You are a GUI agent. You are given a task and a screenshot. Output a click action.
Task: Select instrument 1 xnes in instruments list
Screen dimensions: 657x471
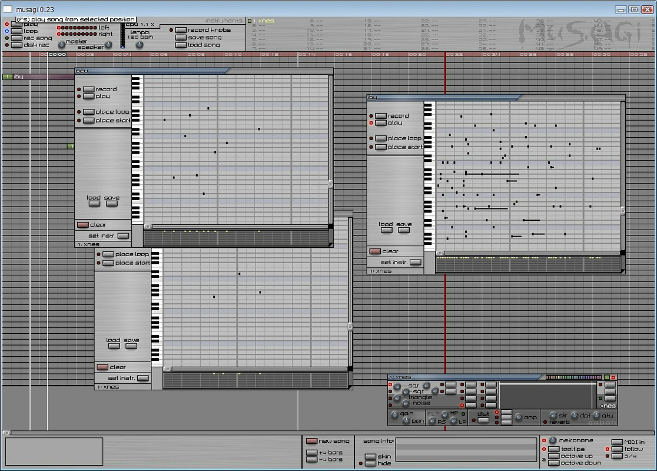pos(264,21)
